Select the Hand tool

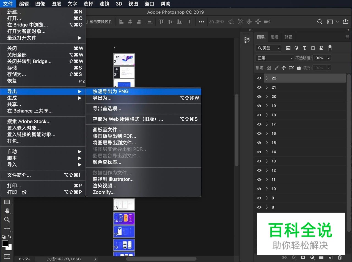click(x=7, y=211)
